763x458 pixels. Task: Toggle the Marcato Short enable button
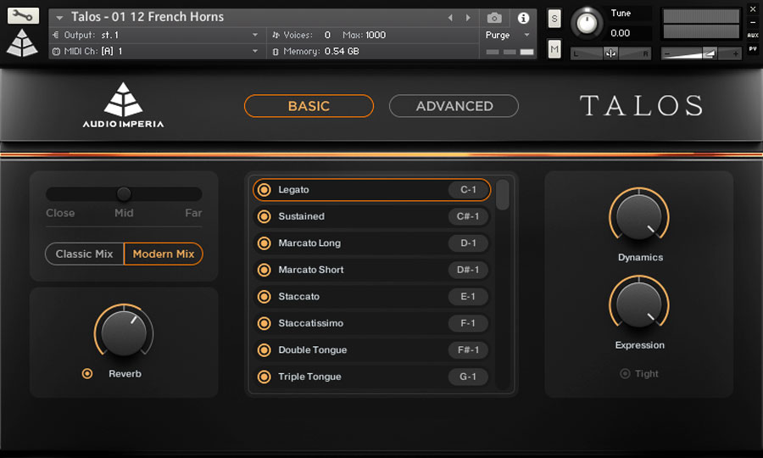click(265, 270)
